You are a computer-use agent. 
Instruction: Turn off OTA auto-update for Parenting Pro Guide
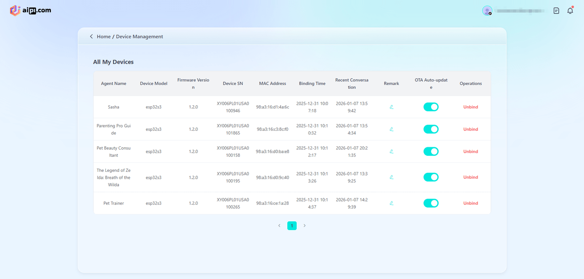(431, 129)
